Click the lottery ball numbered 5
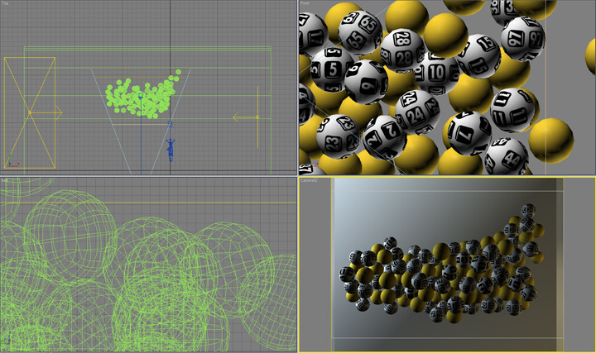The height and width of the screenshot is (353, 596). pyautogui.click(x=331, y=69)
